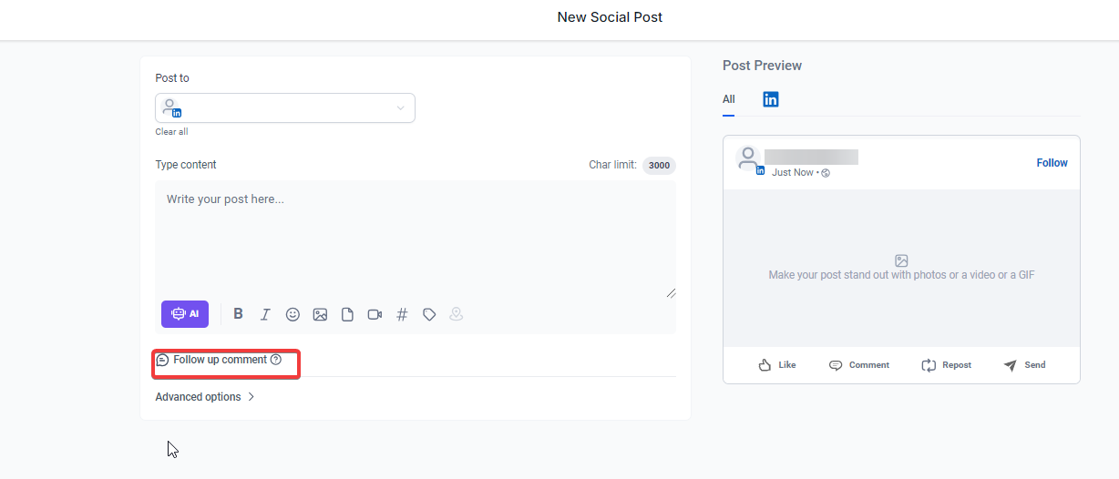Image resolution: width=1119 pixels, height=479 pixels.
Task: Click the tag icon in toolbar
Action: (429, 314)
